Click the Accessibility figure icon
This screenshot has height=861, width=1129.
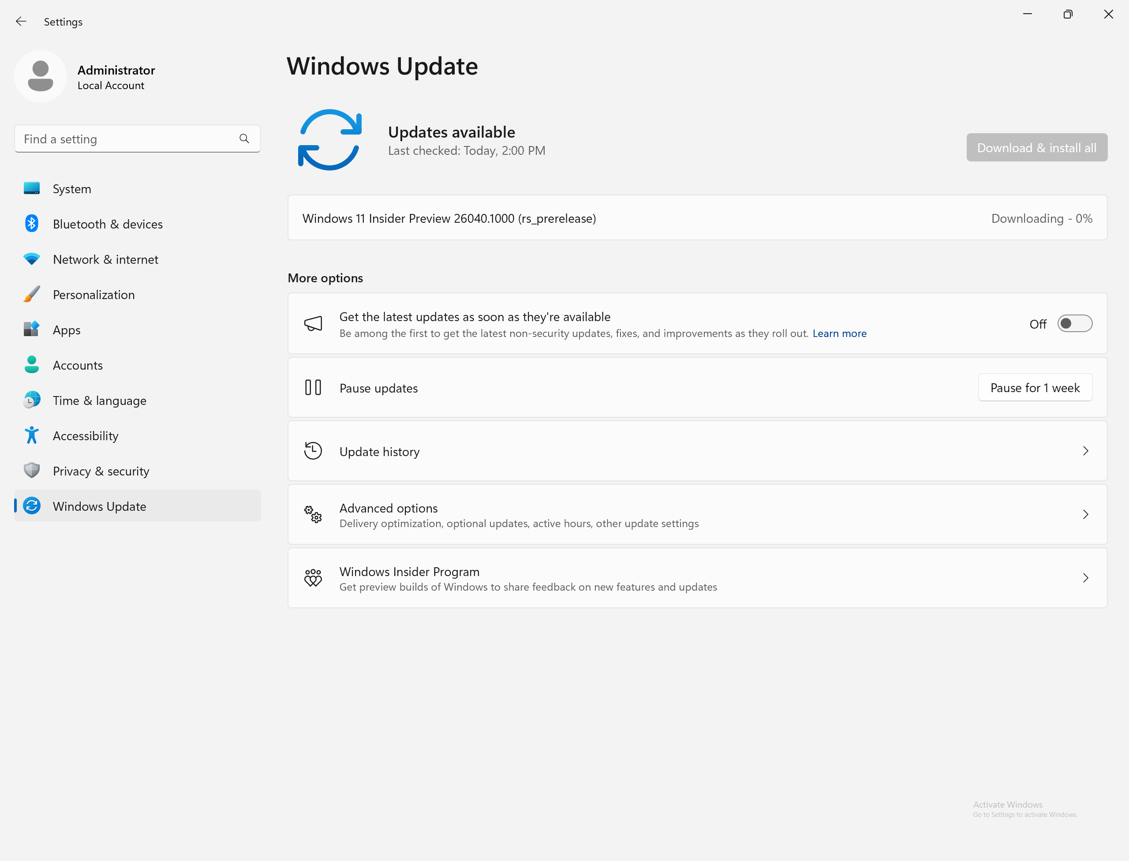(x=32, y=436)
